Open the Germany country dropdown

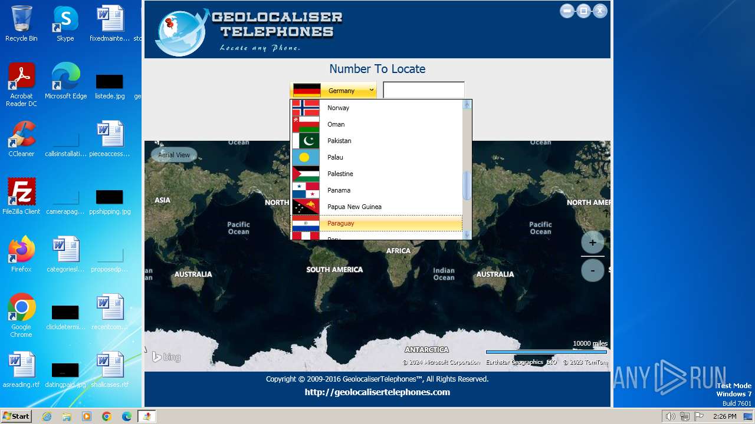pos(333,90)
